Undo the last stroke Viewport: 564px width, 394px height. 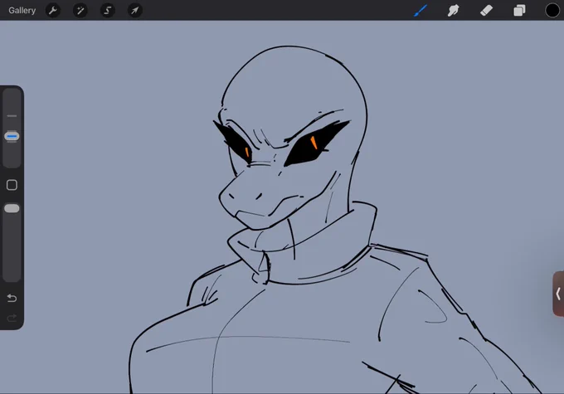(12, 298)
